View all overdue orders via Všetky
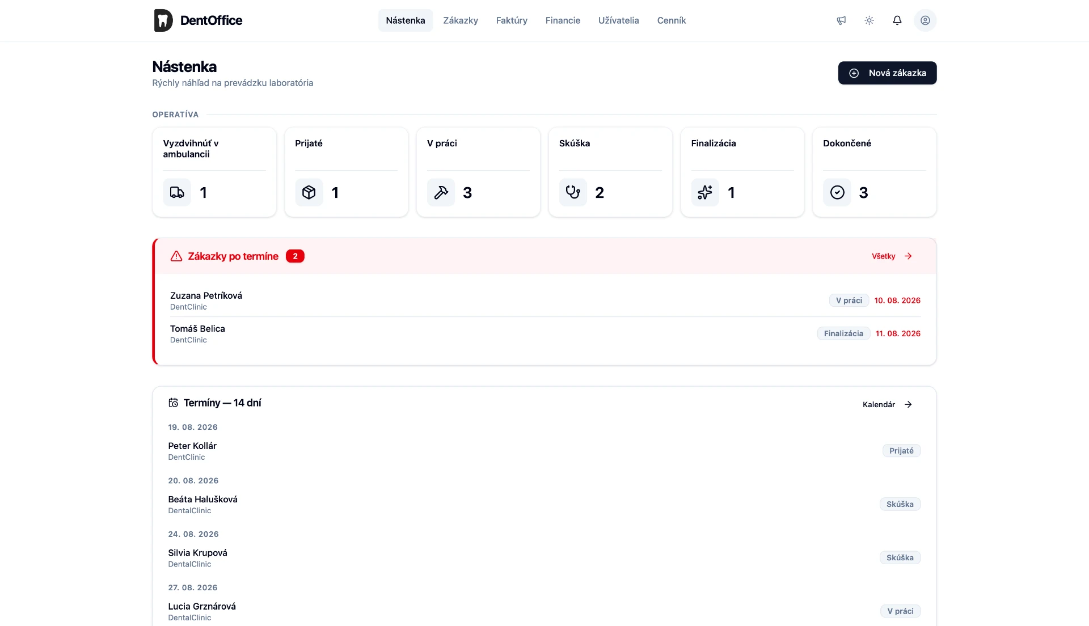Image resolution: width=1089 pixels, height=626 pixels. pyautogui.click(x=892, y=256)
